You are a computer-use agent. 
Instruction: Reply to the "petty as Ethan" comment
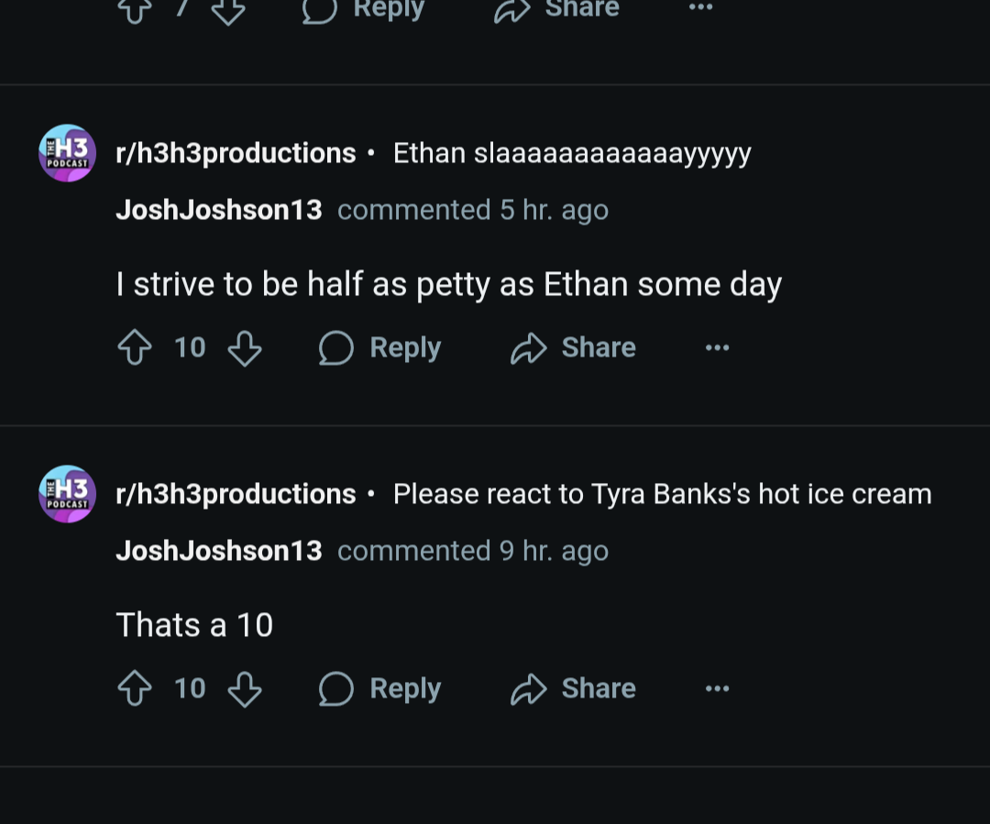tap(380, 348)
